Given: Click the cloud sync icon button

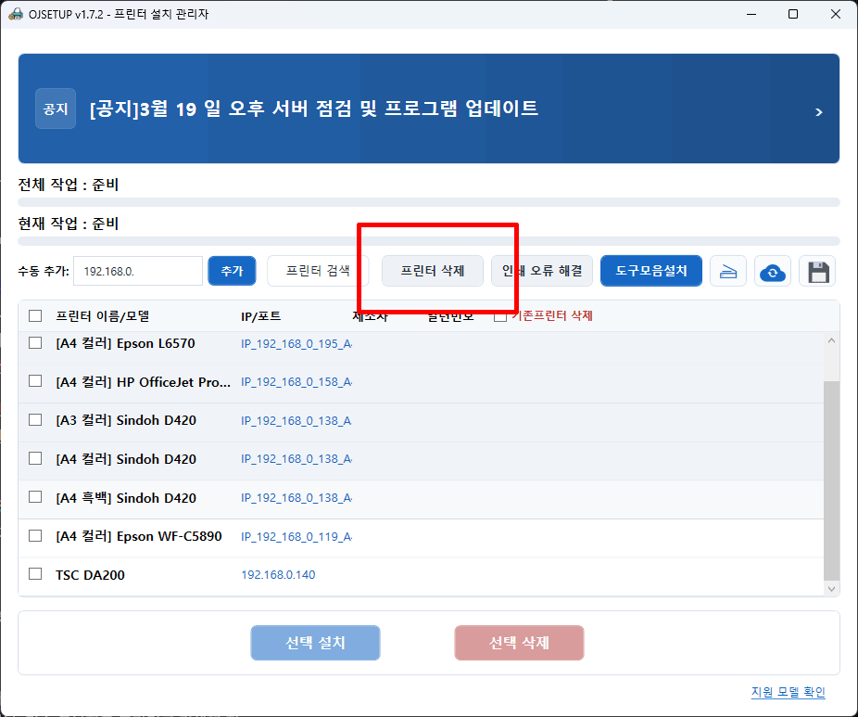Looking at the screenshot, I should tap(773, 272).
